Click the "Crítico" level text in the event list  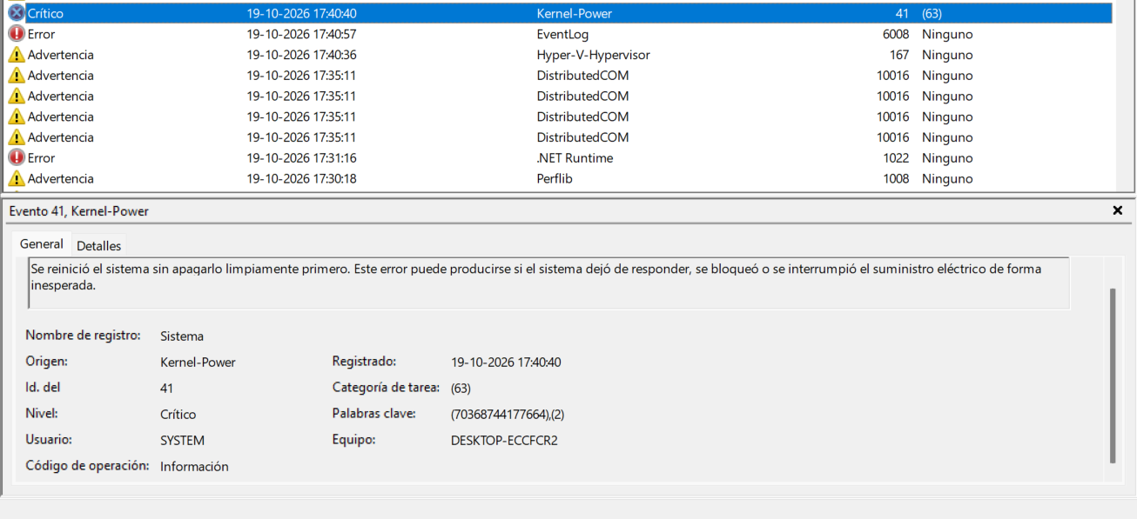45,13
